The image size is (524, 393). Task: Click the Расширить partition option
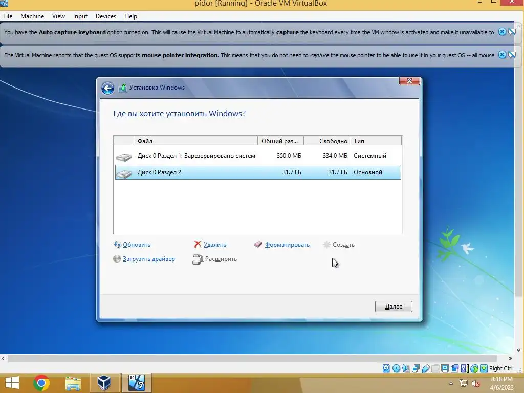tap(221, 259)
